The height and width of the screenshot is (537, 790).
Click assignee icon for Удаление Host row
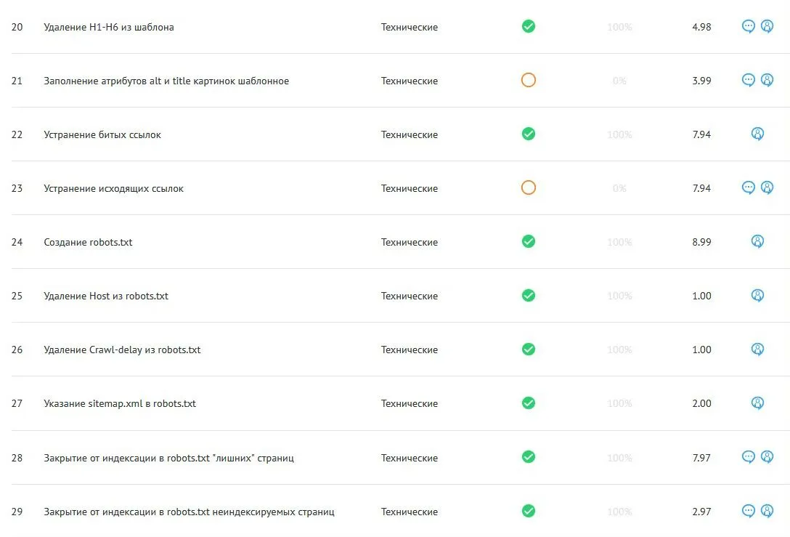pyautogui.click(x=757, y=296)
